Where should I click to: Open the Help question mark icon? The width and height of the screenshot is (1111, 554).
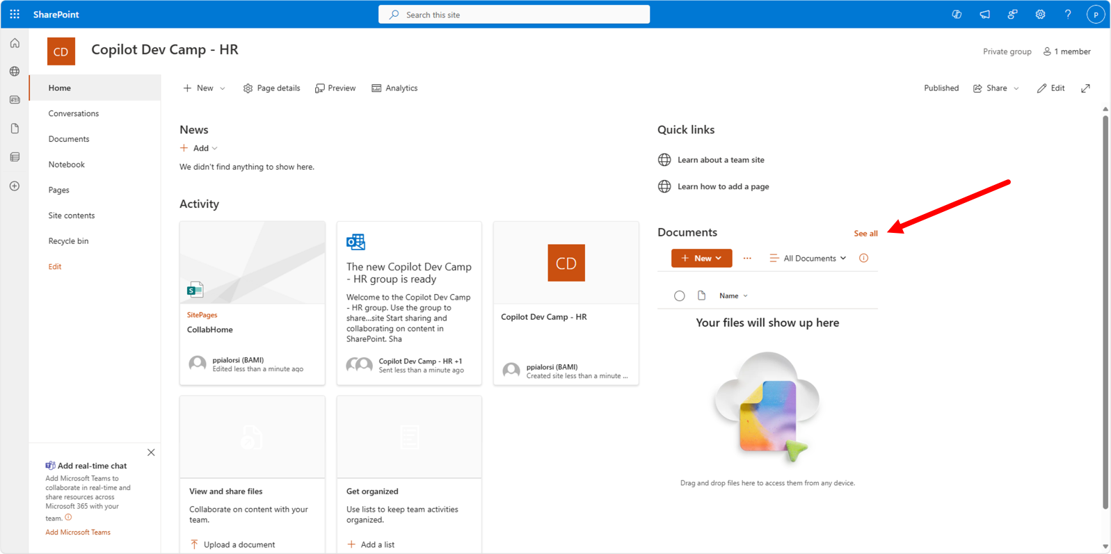(x=1068, y=14)
